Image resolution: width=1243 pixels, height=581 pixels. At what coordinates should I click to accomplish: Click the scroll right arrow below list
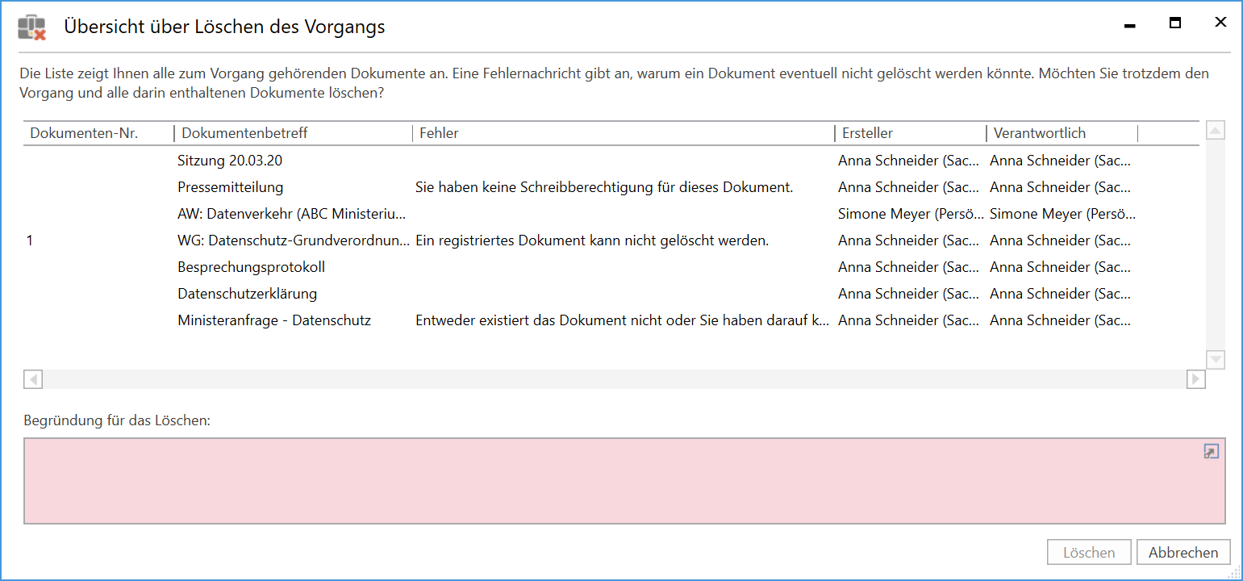click(1195, 378)
